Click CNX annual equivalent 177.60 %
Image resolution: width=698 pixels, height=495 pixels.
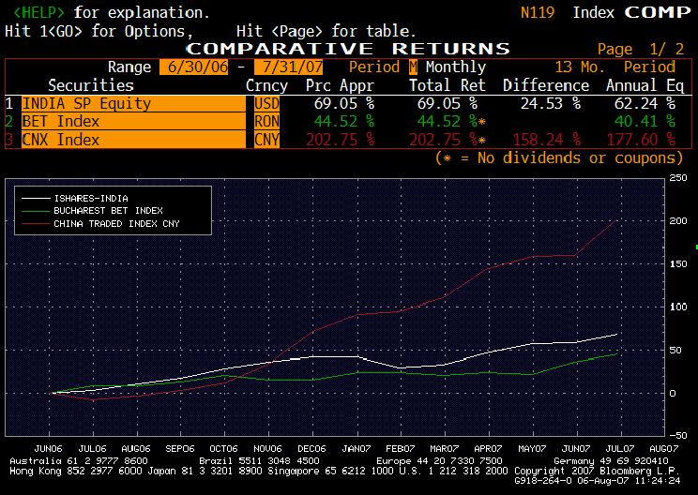tap(641, 140)
